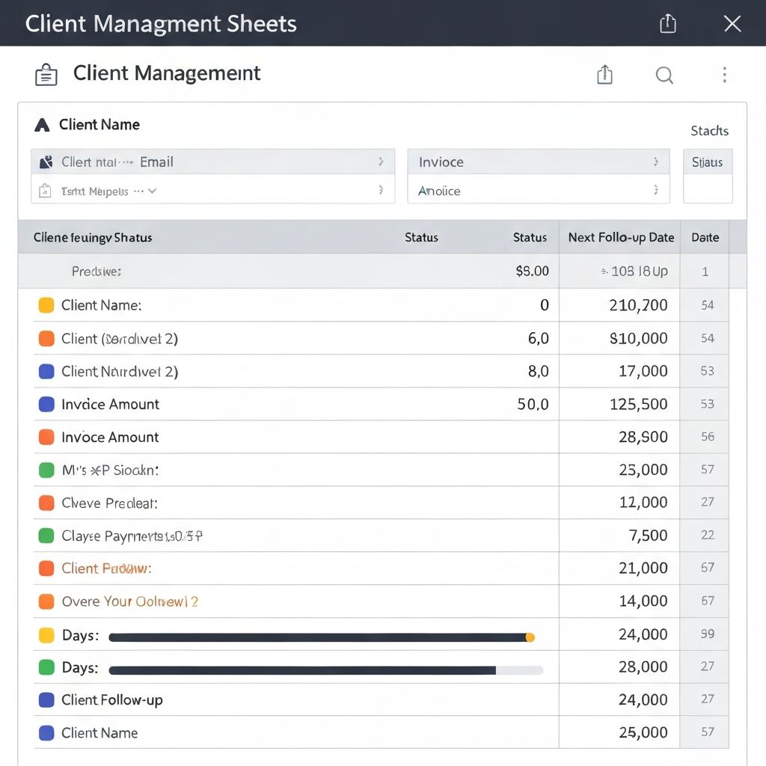
Task: Toggle the orange square next to Cleve Predleat
Action: (45, 503)
